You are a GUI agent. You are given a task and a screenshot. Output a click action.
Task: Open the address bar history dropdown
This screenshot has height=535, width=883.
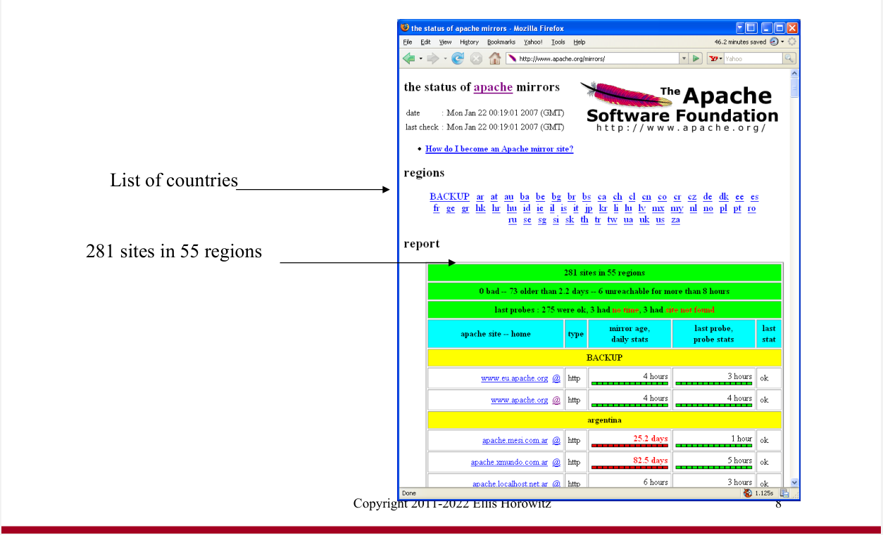click(x=683, y=58)
